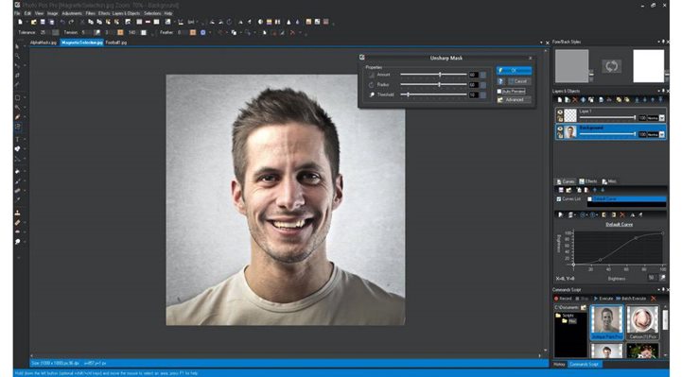682x377 pixels.
Task: Click the gray foreground color swatch
Action: (x=571, y=66)
